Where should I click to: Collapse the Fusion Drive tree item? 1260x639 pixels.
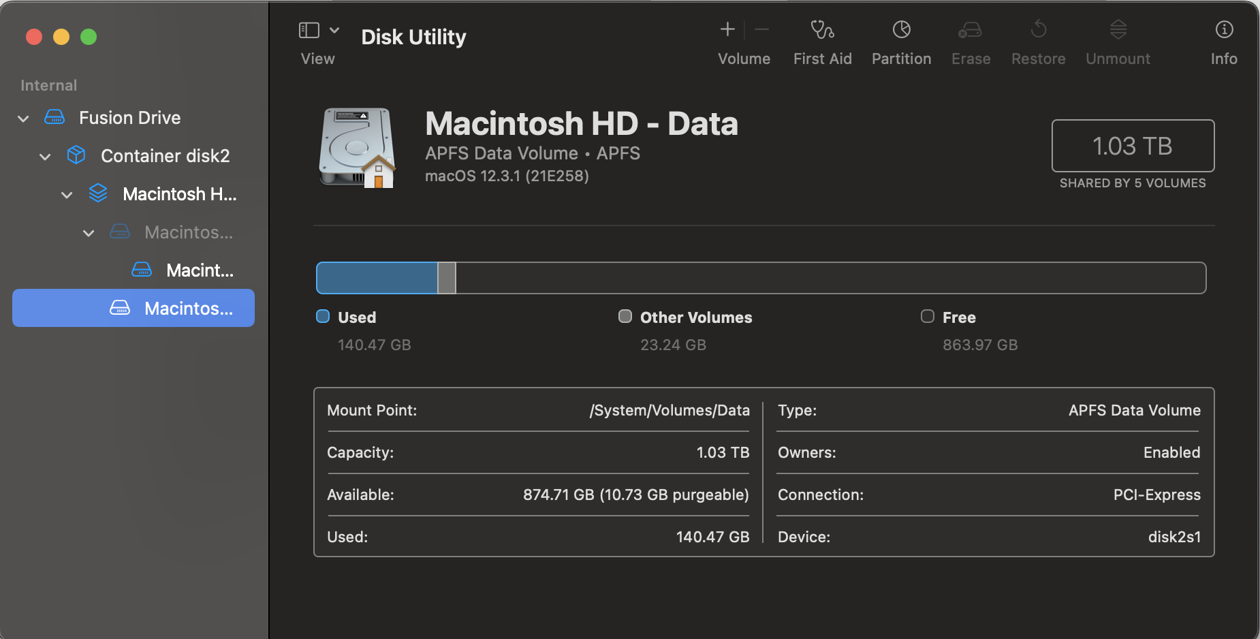pyautogui.click(x=23, y=119)
